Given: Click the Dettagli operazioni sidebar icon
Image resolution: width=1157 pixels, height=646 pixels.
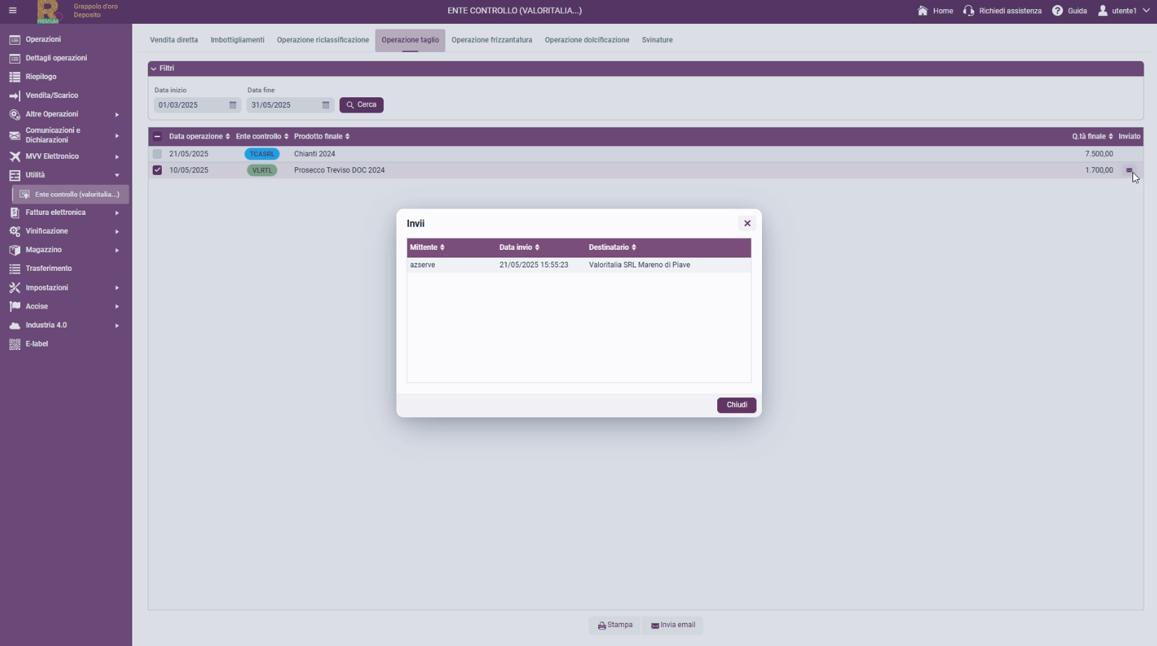Looking at the screenshot, I should [15, 58].
